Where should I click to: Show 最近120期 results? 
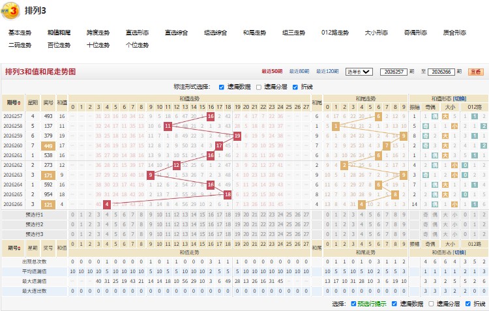point(327,72)
